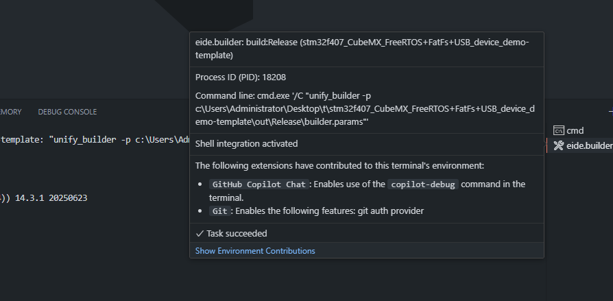This screenshot has width=613, height=301.
Task: Click the eide.builder build:Release tooltip title
Action: pyautogui.click(x=362, y=49)
